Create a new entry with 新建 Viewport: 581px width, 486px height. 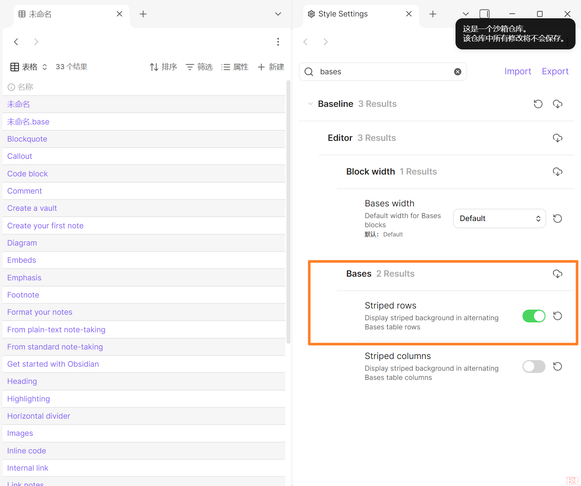(271, 67)
